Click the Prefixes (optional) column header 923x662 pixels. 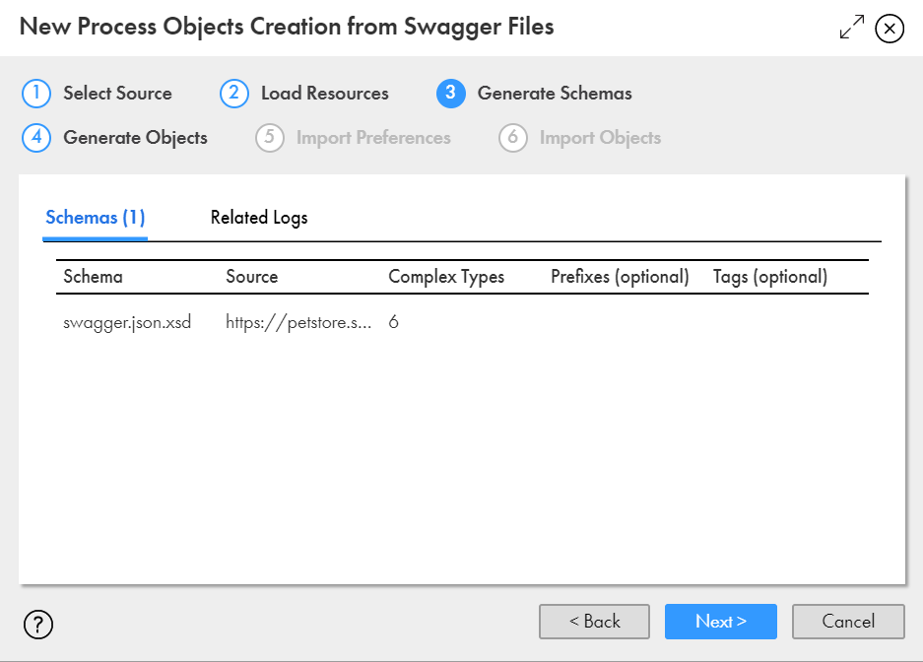click(620, 277)
